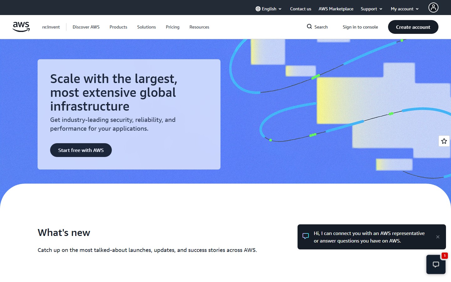This screenshot has width=451, height=282.
Task: Open the chat widget button
Action: [x=436, y=264]
